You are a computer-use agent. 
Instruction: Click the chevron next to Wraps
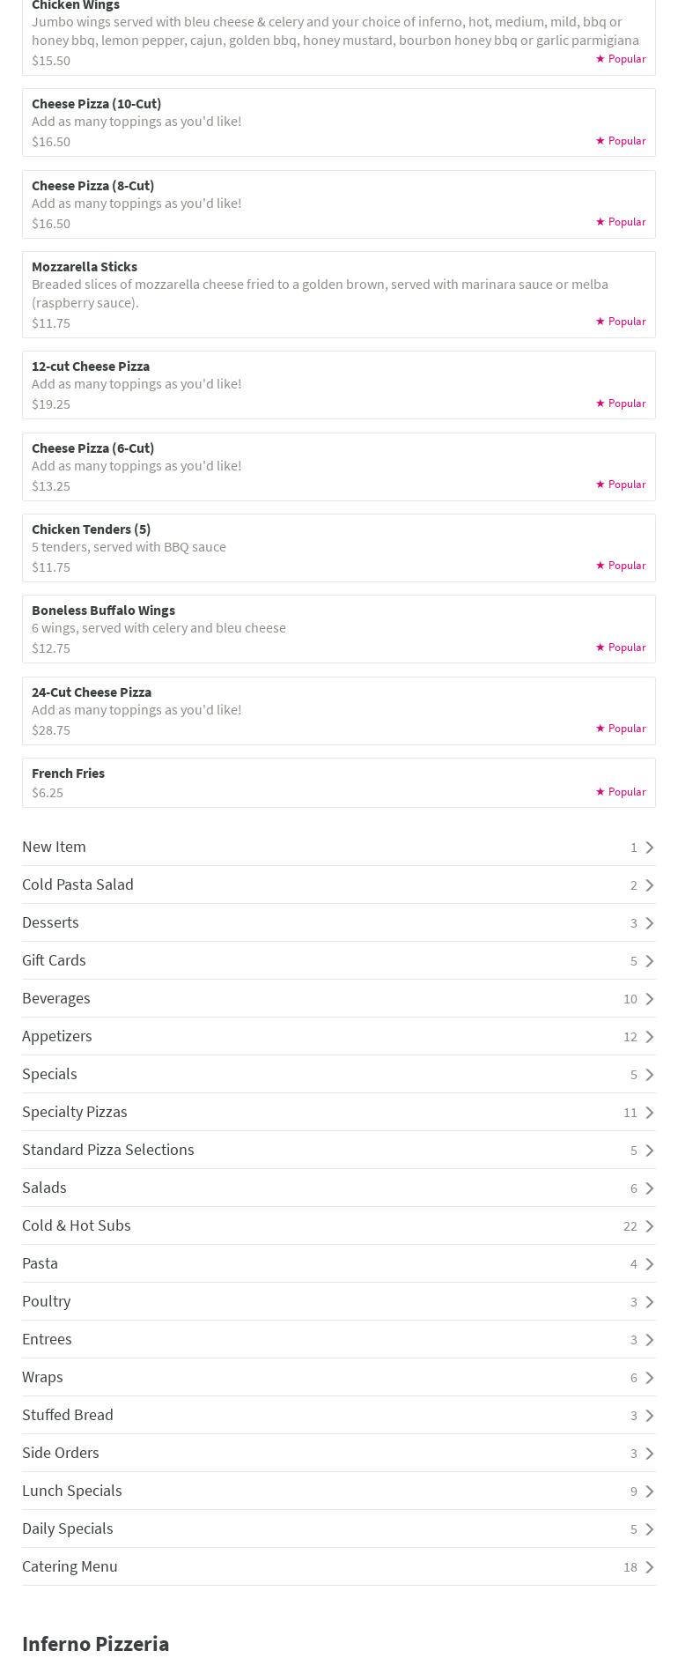650,1378
